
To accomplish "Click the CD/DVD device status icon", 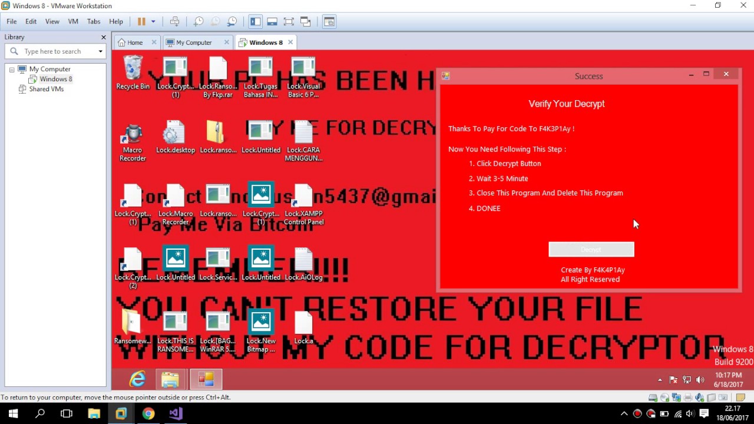I will click(x=664, y=397).
